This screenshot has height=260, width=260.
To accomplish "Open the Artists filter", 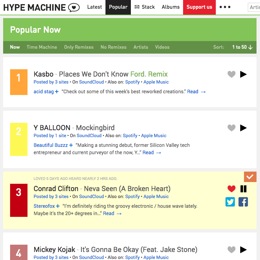I will [141, 47].
